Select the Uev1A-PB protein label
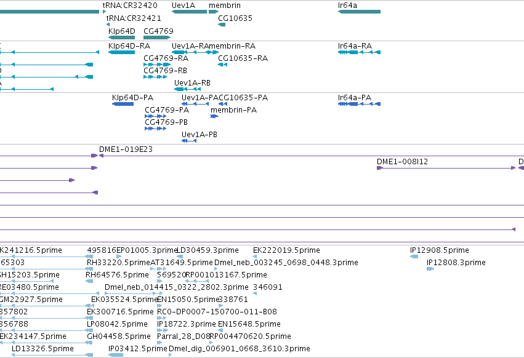The width and height of the screenshot is (524, 358). click(x=200, y=135)
